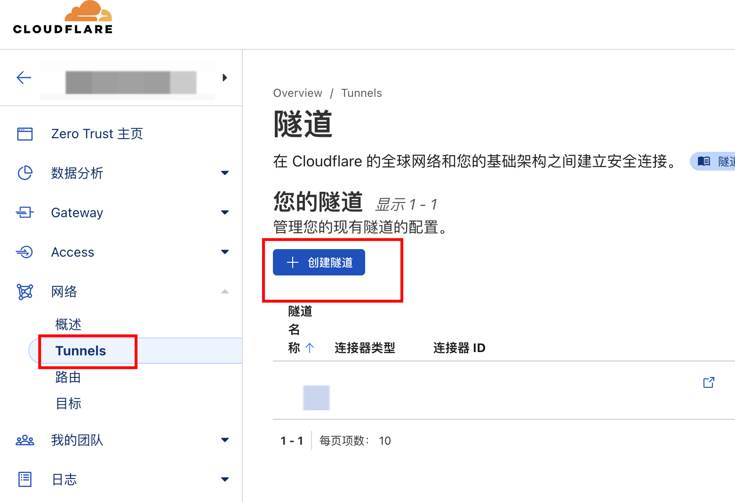Click the 1 - 1 pagination indicator
This screenshot has width=735, height=502.
tap(292, 441)
